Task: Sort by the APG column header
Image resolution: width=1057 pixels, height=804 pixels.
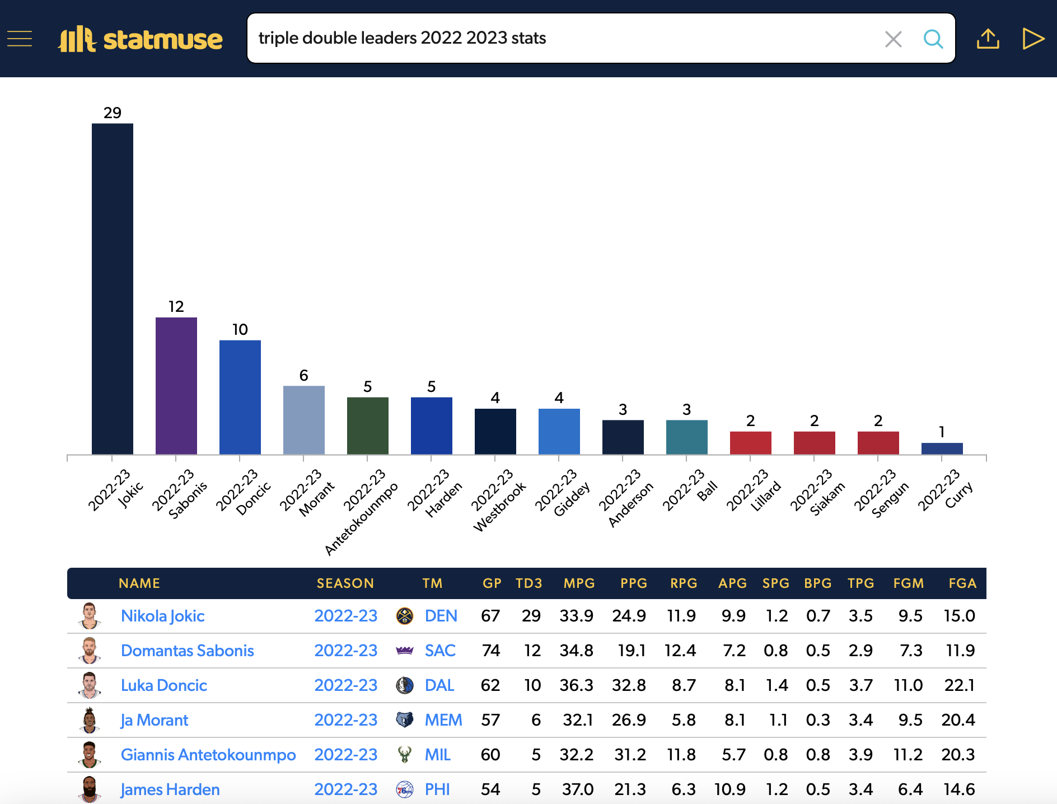Action: tap(733, 583)
